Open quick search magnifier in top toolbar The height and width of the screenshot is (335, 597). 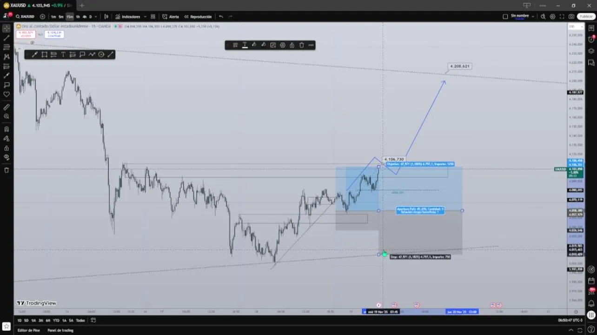point(543,16)
